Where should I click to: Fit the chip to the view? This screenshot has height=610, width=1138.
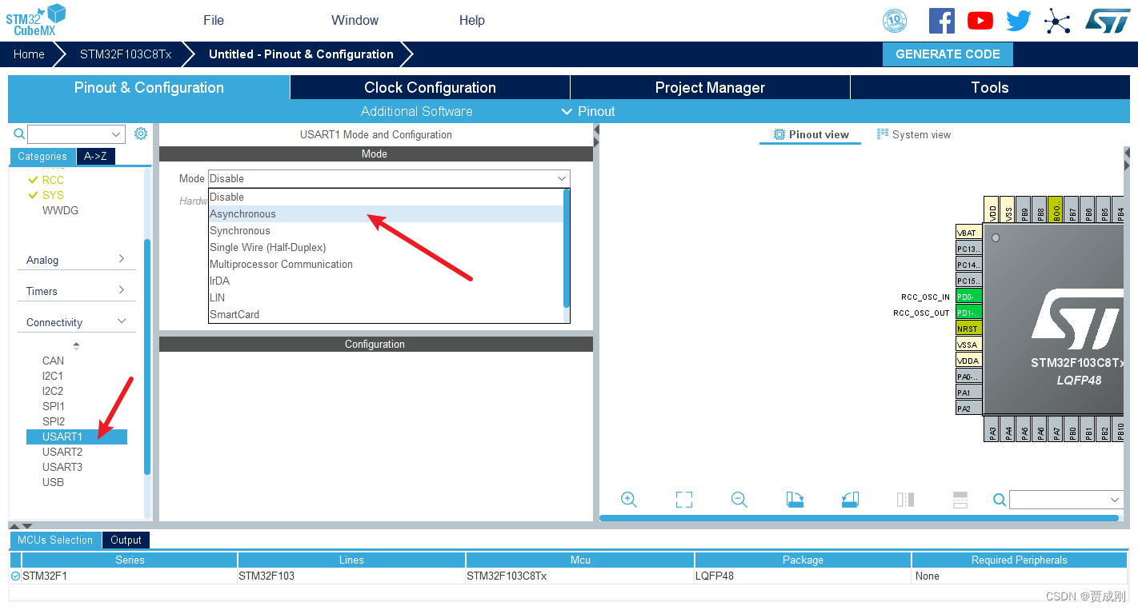point(684,500)
